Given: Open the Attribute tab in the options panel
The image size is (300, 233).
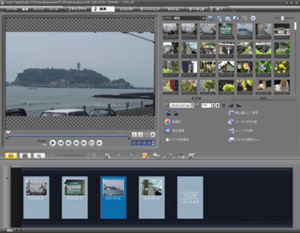Looking at the screenshot, I should [x=263, y=99].
